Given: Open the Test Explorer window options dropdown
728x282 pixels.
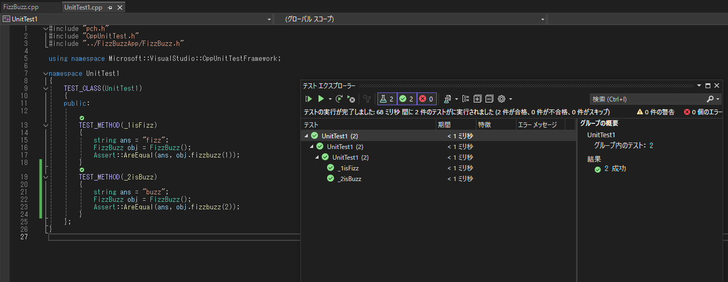Looking at the screenshot, I should (699, 85).
